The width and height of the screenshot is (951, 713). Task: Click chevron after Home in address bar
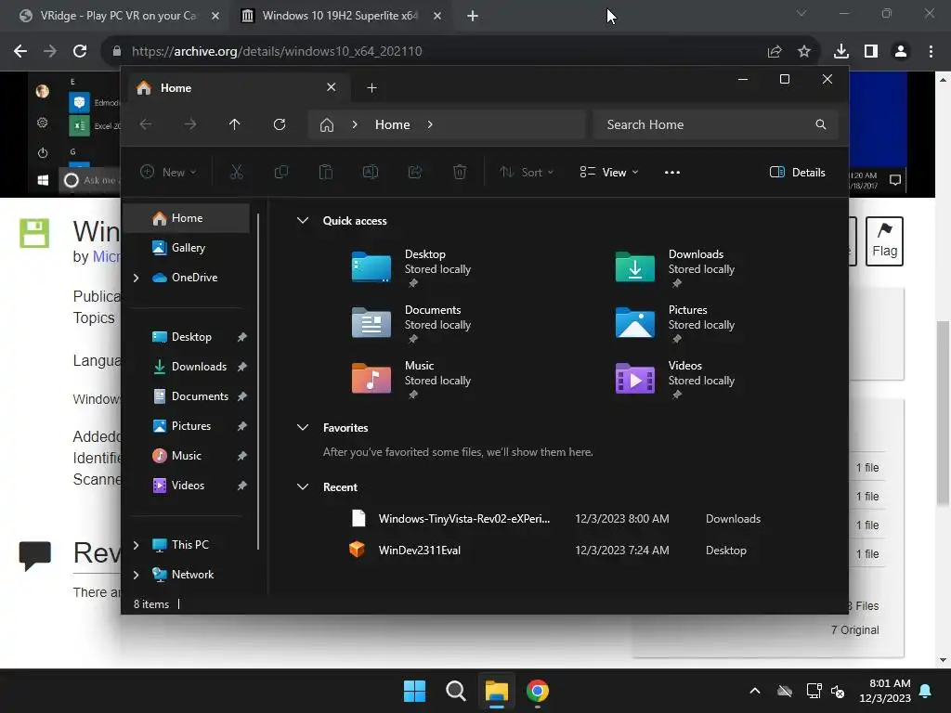pos(430,124)
